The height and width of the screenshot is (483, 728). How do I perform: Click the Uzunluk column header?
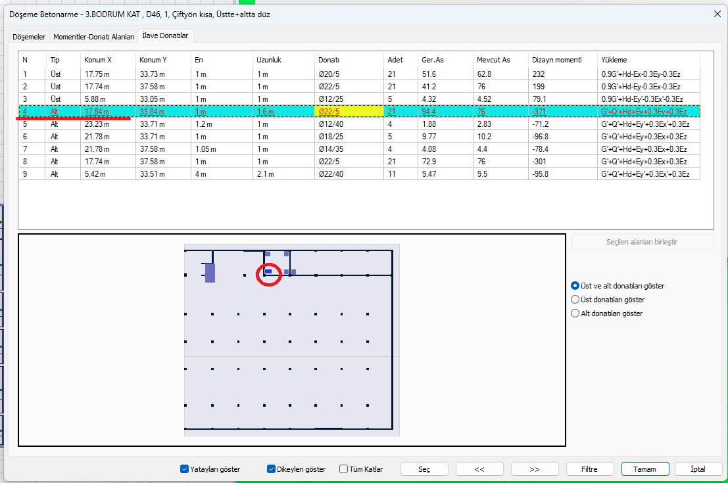[x=283, y=60]
